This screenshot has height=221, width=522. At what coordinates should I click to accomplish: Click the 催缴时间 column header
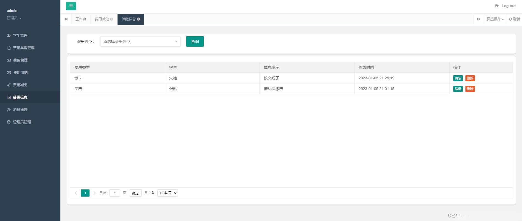tap(402, 67)
